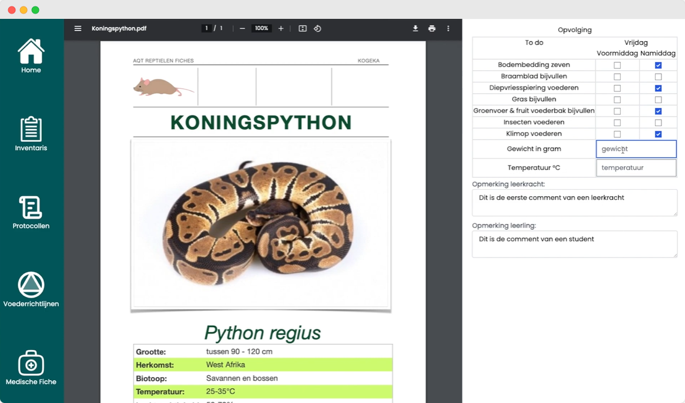Check the Insecten voederen Namiddag checkbox
This screenshot has width=685, height=403.
pyautogui.click(x=658, y=122)
